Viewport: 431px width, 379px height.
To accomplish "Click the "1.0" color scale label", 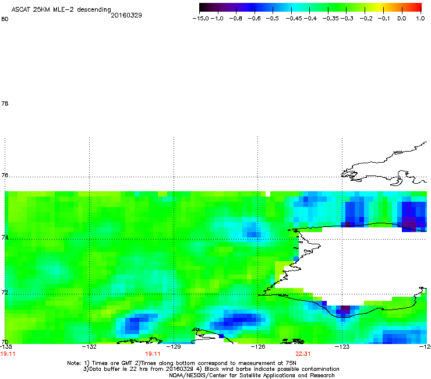I will (421, 19).
